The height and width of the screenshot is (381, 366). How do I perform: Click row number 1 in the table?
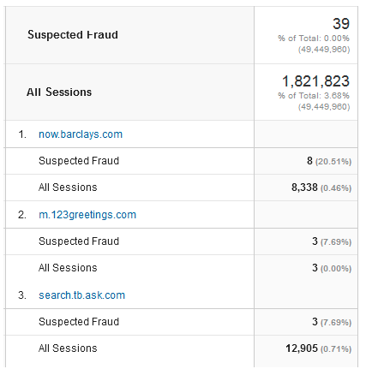22,134
